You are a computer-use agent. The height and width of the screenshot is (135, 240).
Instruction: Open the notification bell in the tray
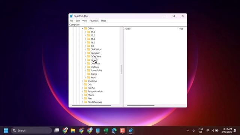(235, 130)
